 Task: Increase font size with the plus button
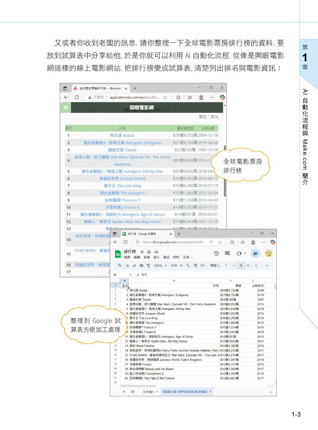[248, 265]
